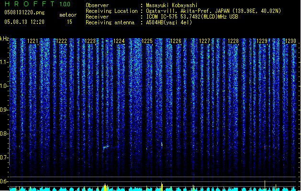Click the 1221 time marker
Screen dimensions: 301x191
(33, 41)
